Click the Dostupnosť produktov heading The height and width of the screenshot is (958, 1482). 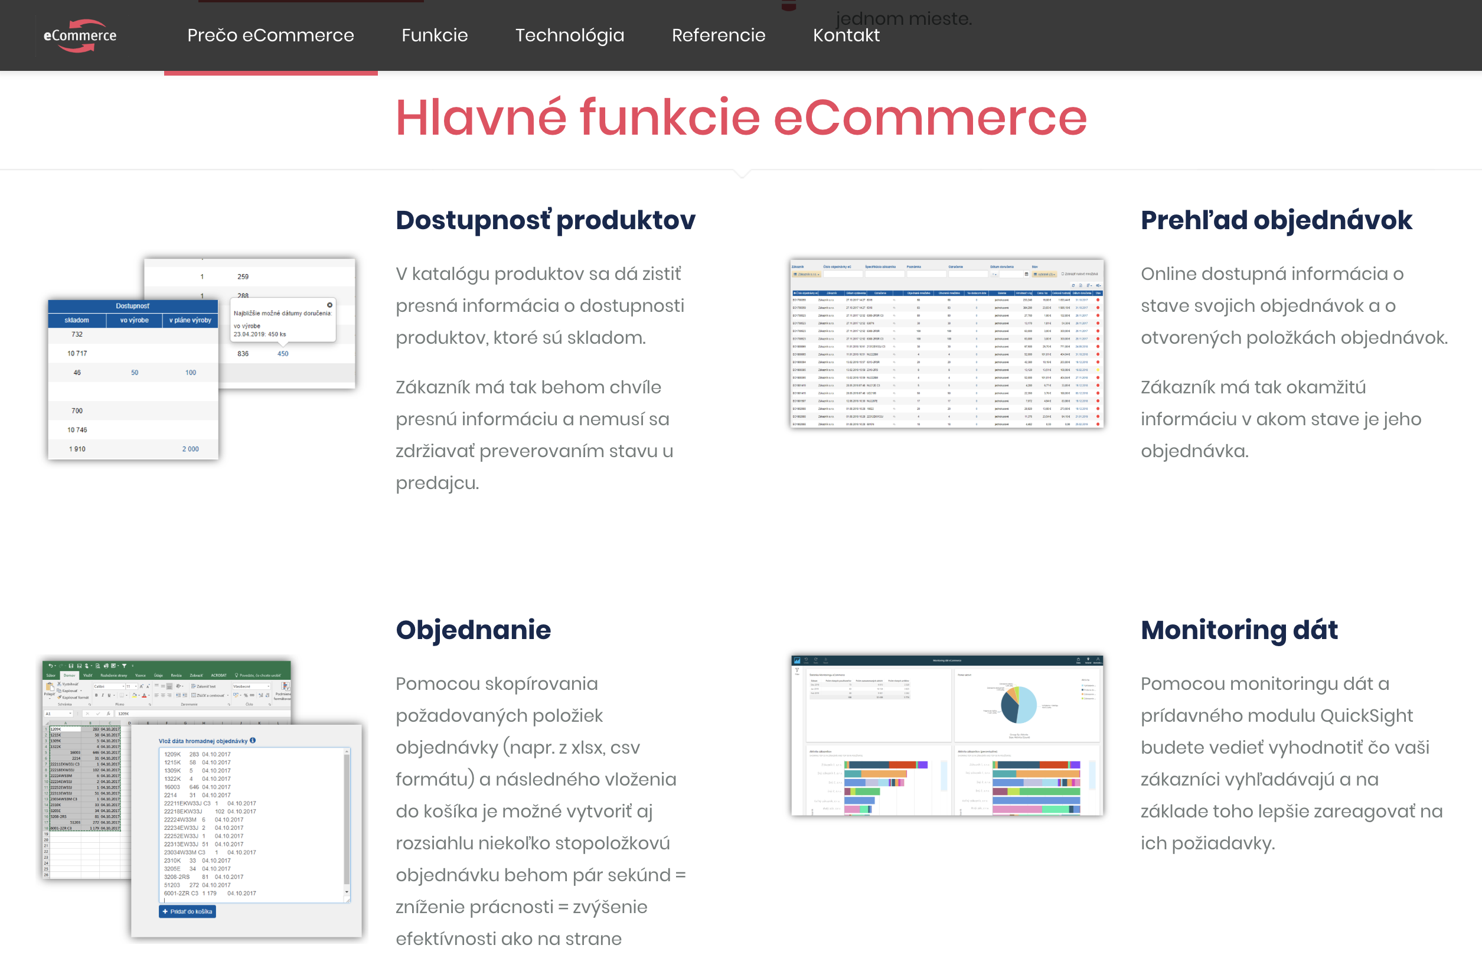tap(546, 220)
